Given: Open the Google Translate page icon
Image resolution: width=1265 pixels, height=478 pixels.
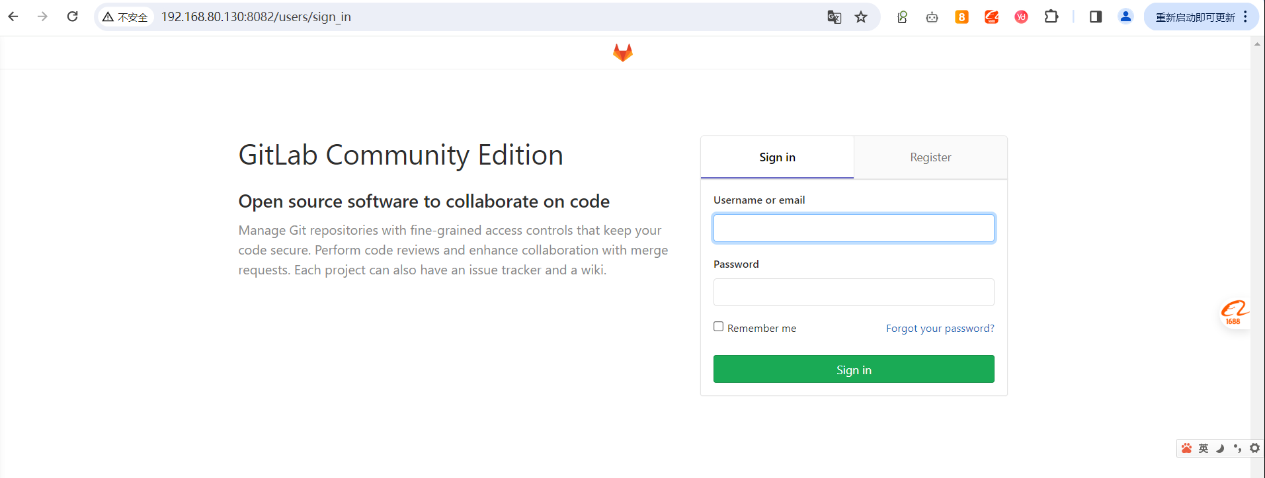Looking at the screenshot, I should 834,17.
